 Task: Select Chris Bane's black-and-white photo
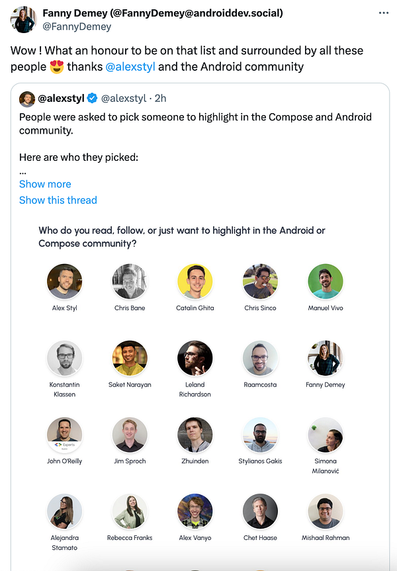(x=130, y=281)
